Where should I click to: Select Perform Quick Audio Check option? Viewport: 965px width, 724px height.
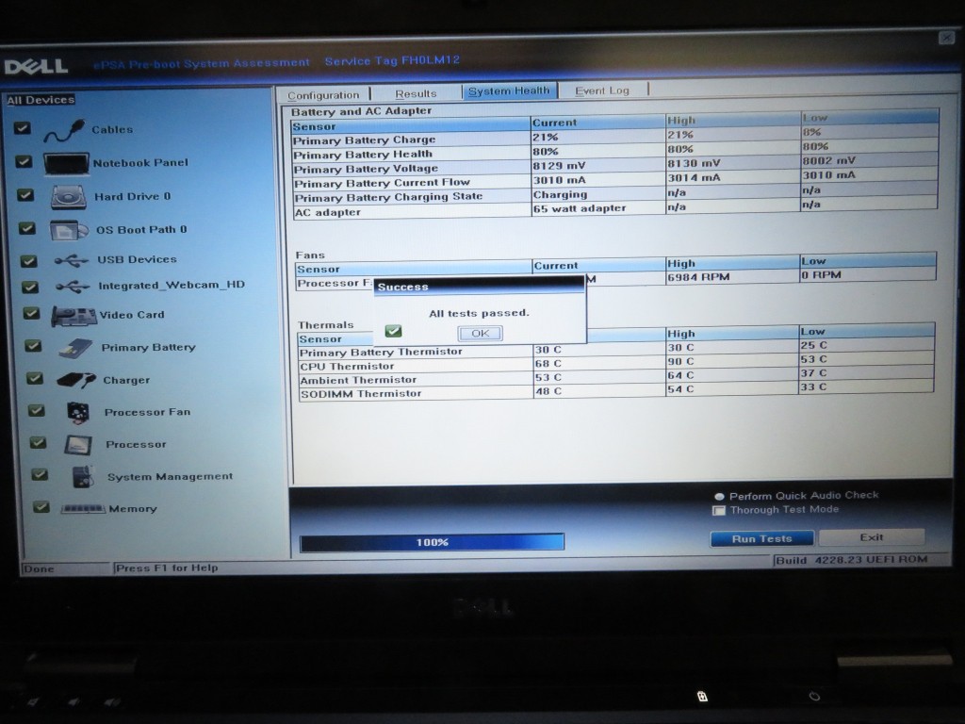tap(719, 496)
